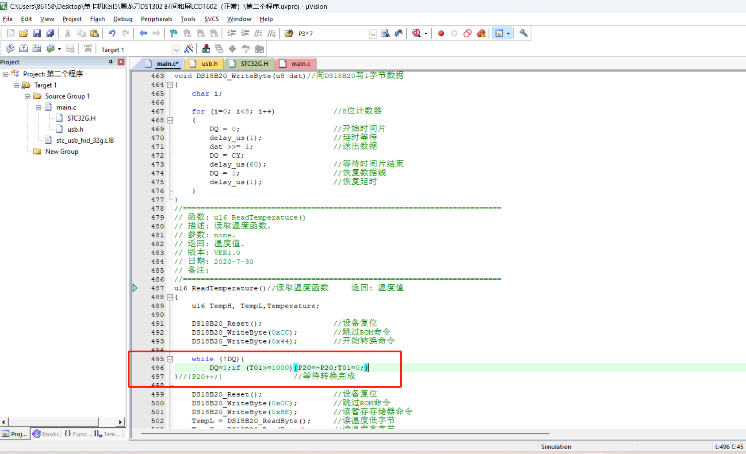This screenshot has width=746, height=454.
Task: Switch to Books panel tab
Action: tap(46, 434)
